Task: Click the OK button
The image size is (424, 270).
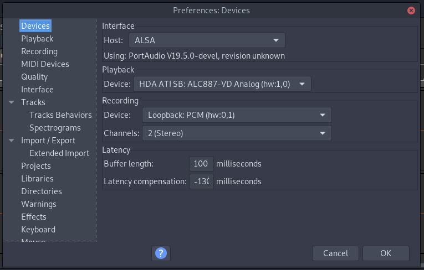Action: 386,253
